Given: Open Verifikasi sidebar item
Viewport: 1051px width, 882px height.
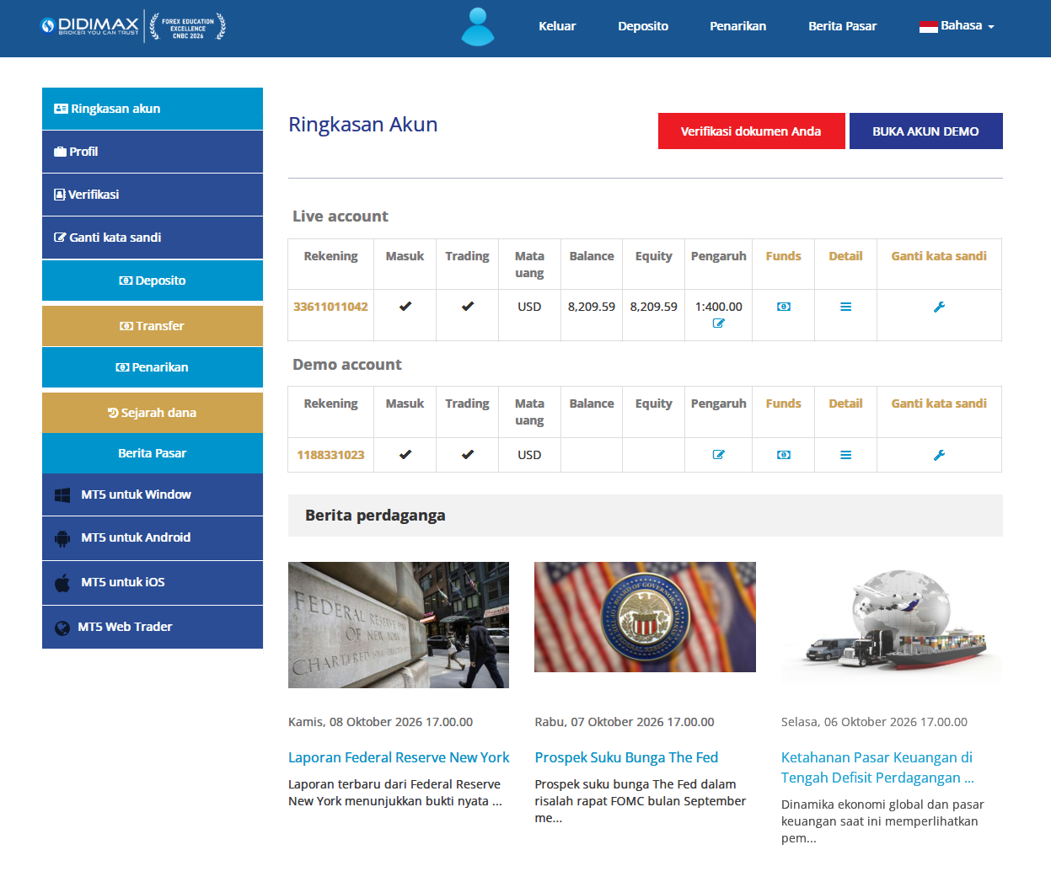Looking at the screenshot, I should [153, 195].
